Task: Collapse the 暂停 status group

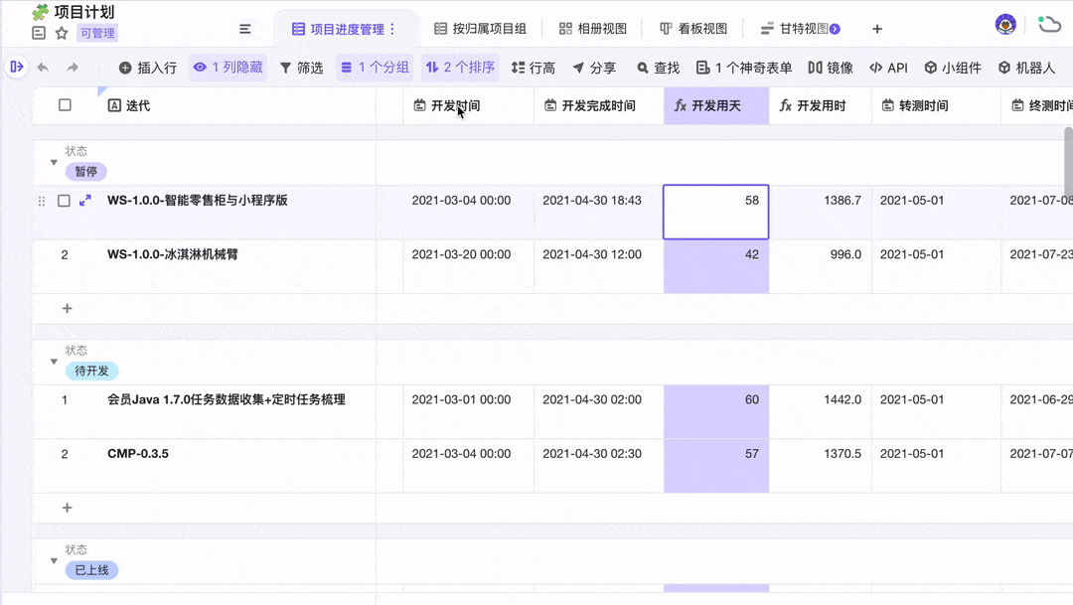Action: point(54,162)
